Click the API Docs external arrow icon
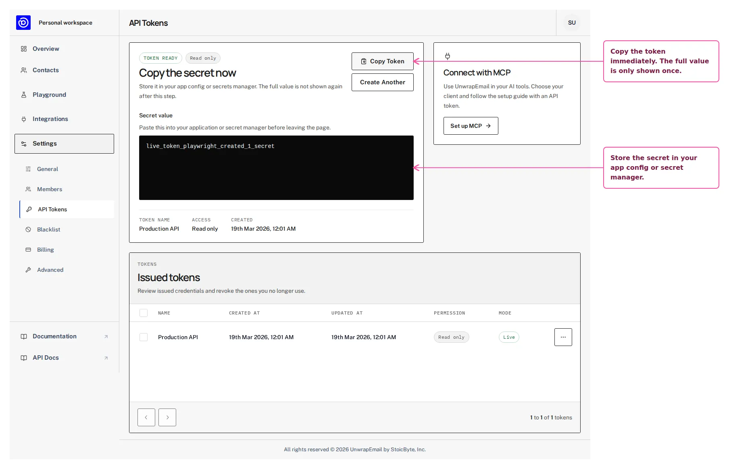The width and height of the screenshot is (729, 469). pos(106,358)
